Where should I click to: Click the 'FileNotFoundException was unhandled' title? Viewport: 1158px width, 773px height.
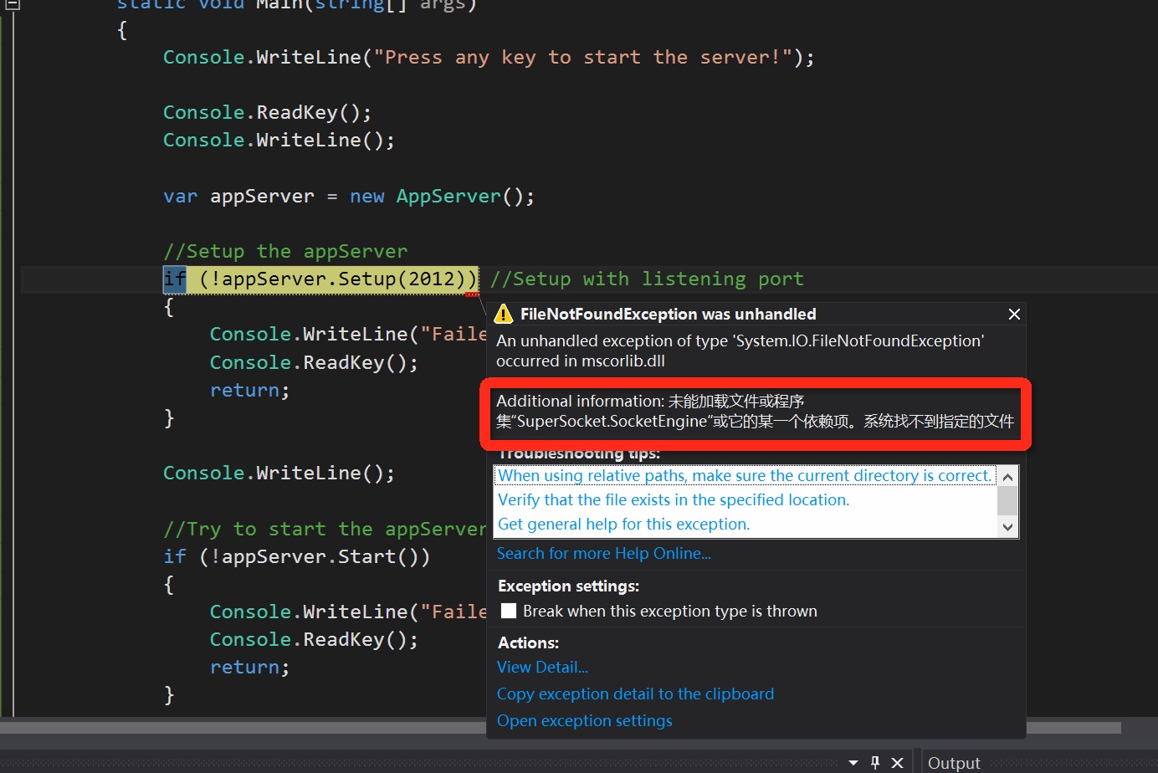coord(668,314)
